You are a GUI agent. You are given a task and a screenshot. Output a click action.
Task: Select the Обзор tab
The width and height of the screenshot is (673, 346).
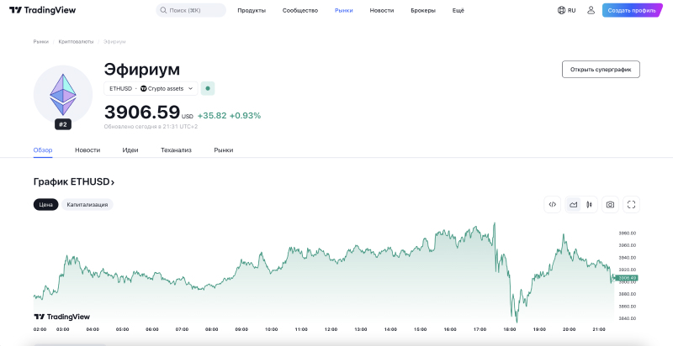click(43, 149)
